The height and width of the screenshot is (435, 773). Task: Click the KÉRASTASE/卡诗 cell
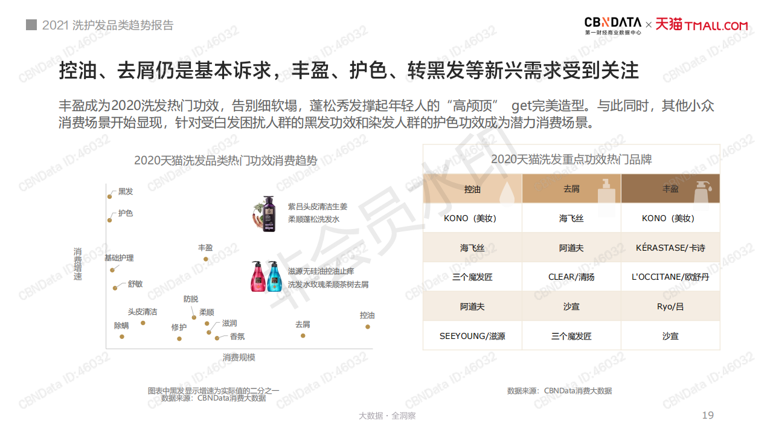(x=670, y=248)
